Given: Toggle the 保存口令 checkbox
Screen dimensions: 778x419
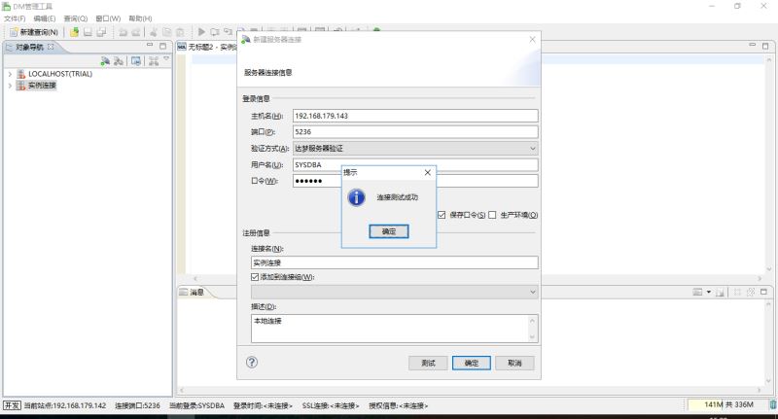Looking at the screenshot, I should point(442,215).
